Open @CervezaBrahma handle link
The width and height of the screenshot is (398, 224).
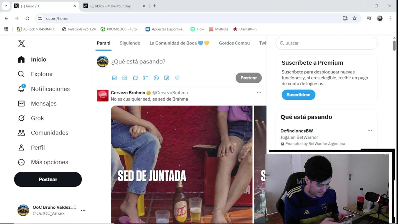point(170,93)
